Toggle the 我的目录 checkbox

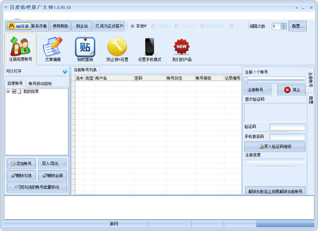click(x=14, y=92)
